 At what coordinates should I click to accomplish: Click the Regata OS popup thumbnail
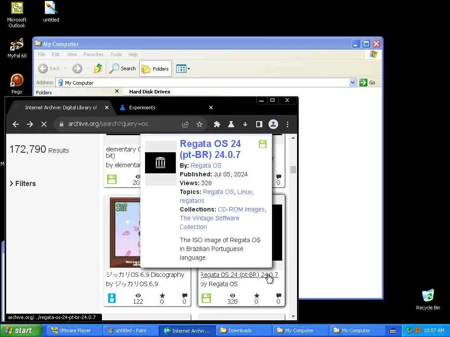(160, 163)
